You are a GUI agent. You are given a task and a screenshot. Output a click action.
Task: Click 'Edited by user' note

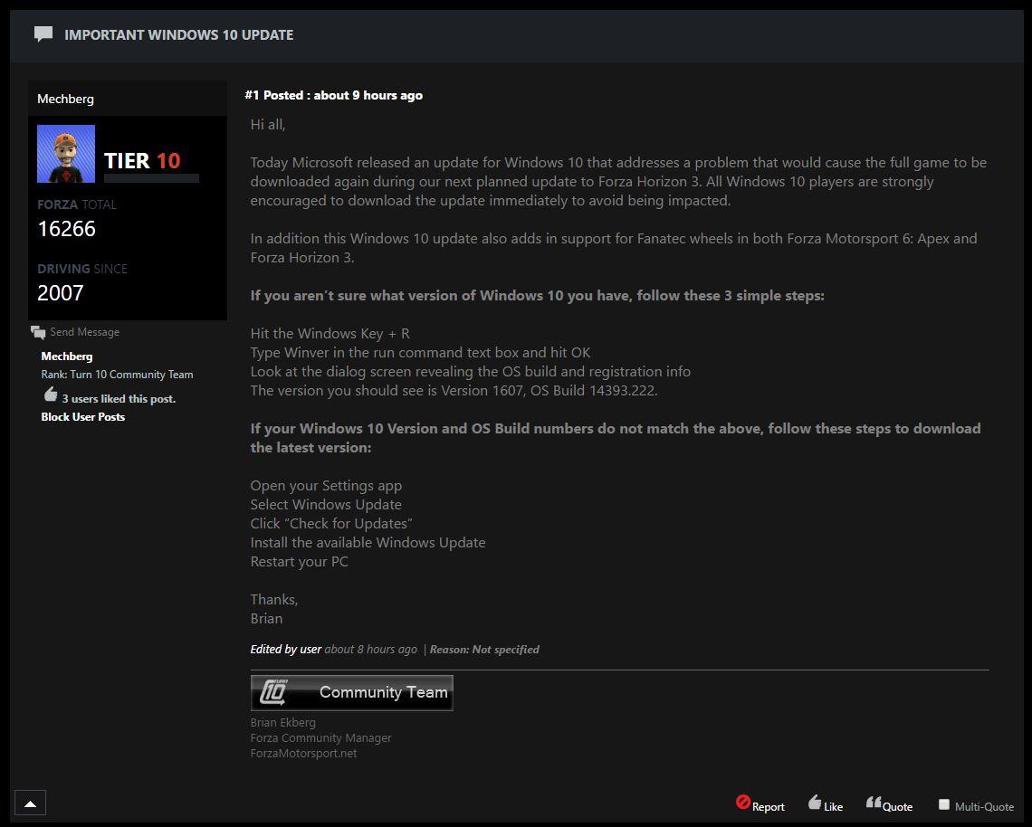286,650
